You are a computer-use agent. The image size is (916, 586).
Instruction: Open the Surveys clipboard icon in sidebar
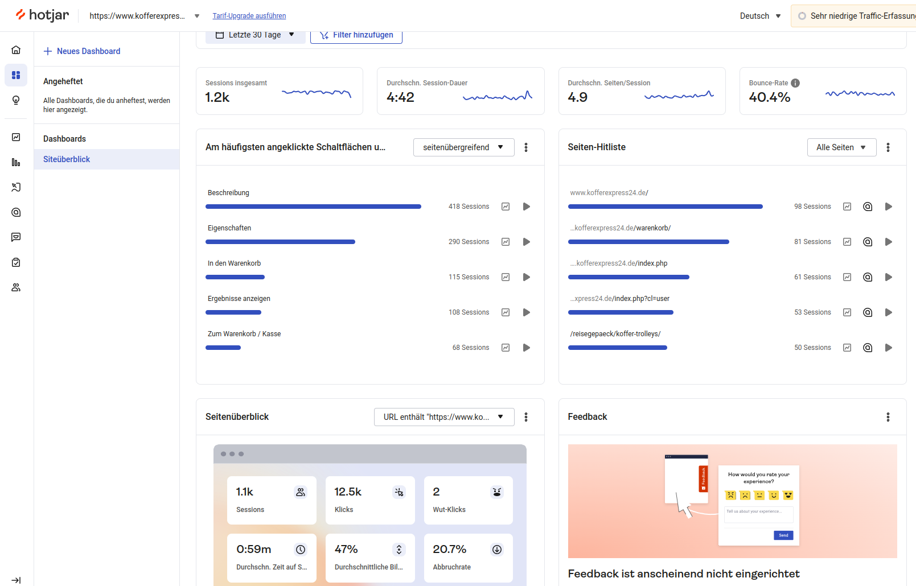(16, 262)
